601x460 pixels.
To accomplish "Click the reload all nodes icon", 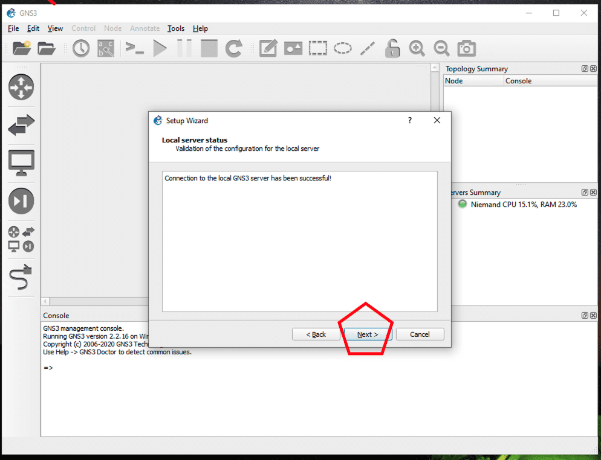I will 234,48.
